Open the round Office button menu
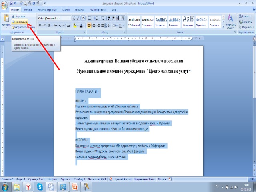This screenshot has height=192, width=256. 5,4
